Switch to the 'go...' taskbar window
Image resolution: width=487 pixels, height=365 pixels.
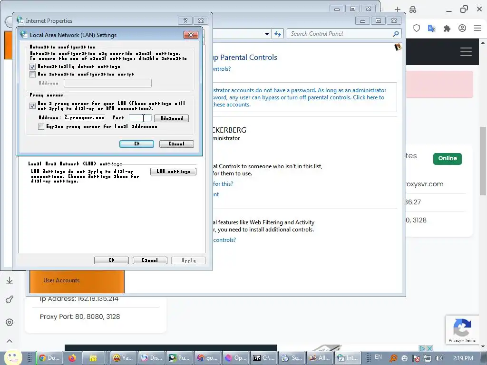(x=207, y=358)
